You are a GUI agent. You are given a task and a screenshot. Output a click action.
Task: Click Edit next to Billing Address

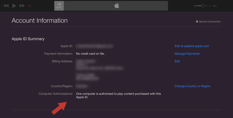[177, 61]
